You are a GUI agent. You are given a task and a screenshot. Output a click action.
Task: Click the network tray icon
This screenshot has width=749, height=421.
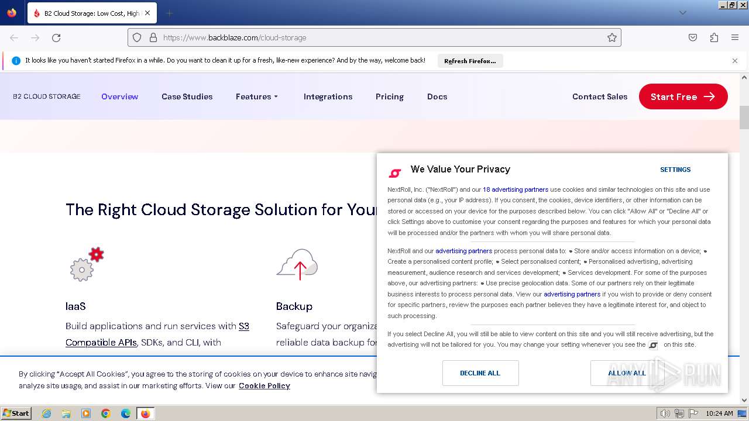(679, 413)
